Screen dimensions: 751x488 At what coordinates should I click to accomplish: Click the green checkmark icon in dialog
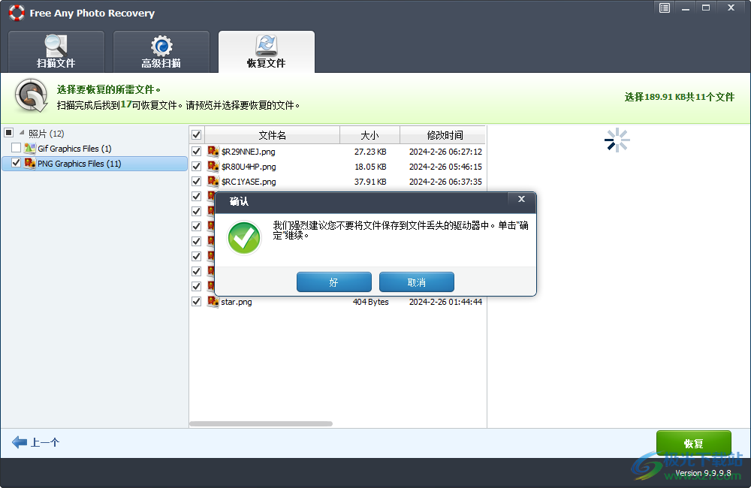(243, 239)
